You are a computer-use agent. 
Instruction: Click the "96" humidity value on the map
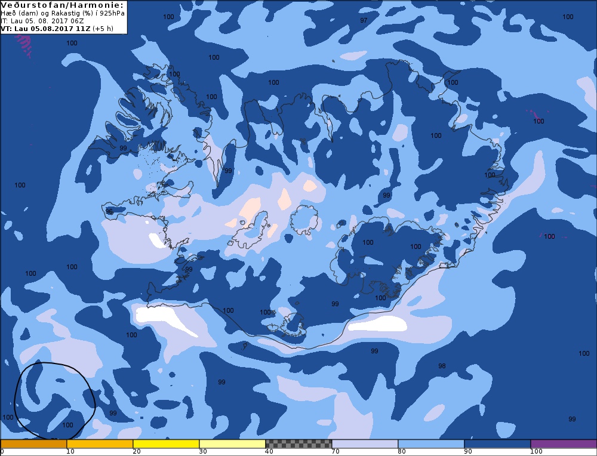click(x=109, y=212)
